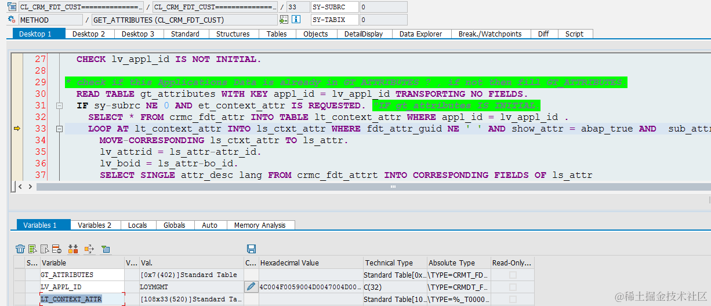Open the Script tab

[575, 34]
